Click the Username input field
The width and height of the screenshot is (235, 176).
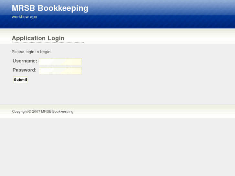[x=60, y=62]
